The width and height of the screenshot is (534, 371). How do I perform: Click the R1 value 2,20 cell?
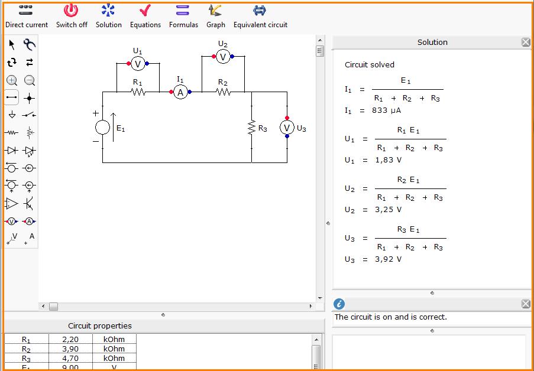[70, 339]
